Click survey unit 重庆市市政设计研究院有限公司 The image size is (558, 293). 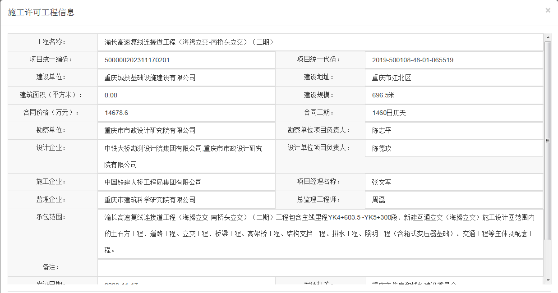(150, 130)
